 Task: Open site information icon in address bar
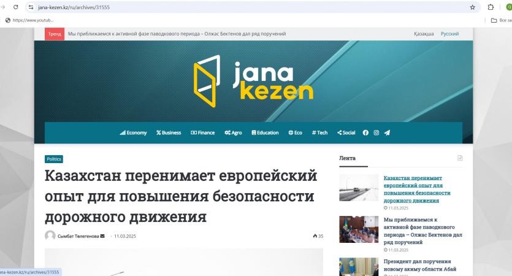tap(31, 7)
